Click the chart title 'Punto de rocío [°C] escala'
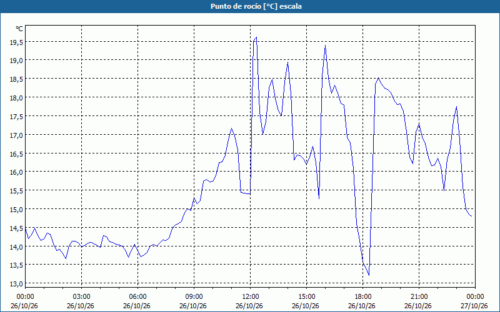500x312 pixels. (256, 6)
